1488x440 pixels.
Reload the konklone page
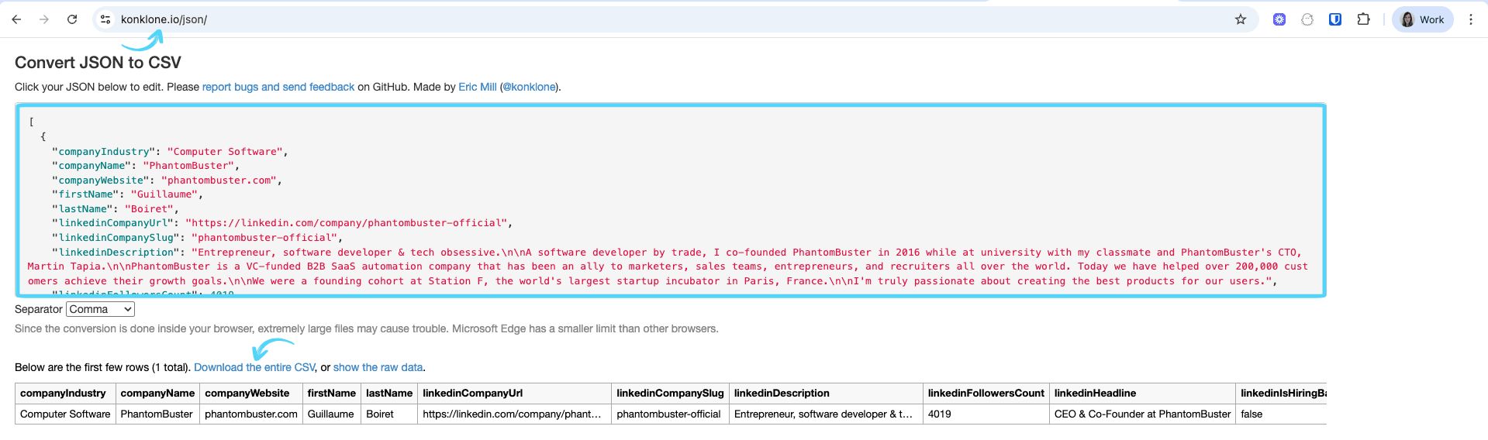[x=72, y=19]
